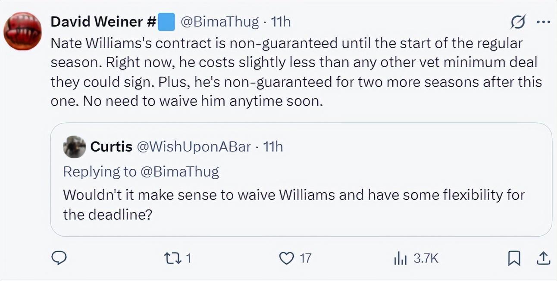
Task: Click the main tweet's 11h timestamp
Action: coord(280,22)
